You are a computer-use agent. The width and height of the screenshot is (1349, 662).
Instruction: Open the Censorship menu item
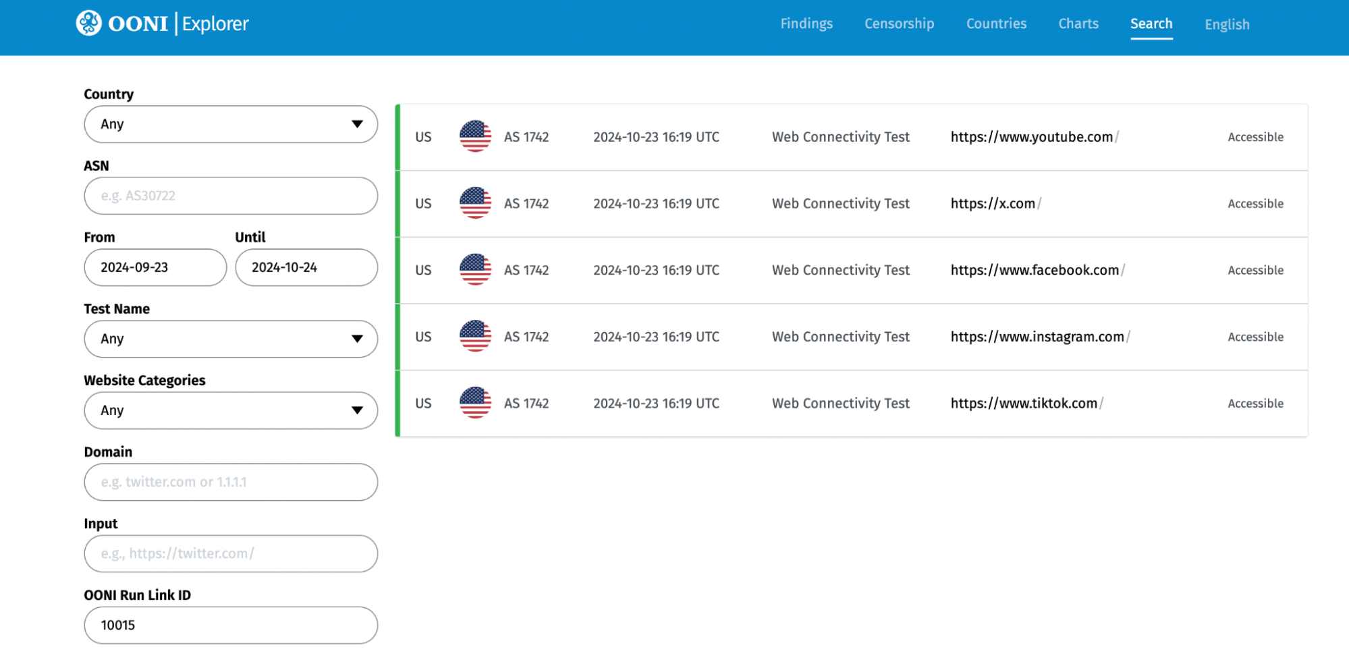tap(899, 24)
